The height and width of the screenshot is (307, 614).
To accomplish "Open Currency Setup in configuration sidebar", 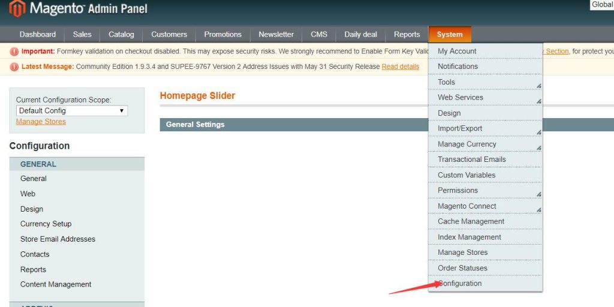I will [46, 224].
